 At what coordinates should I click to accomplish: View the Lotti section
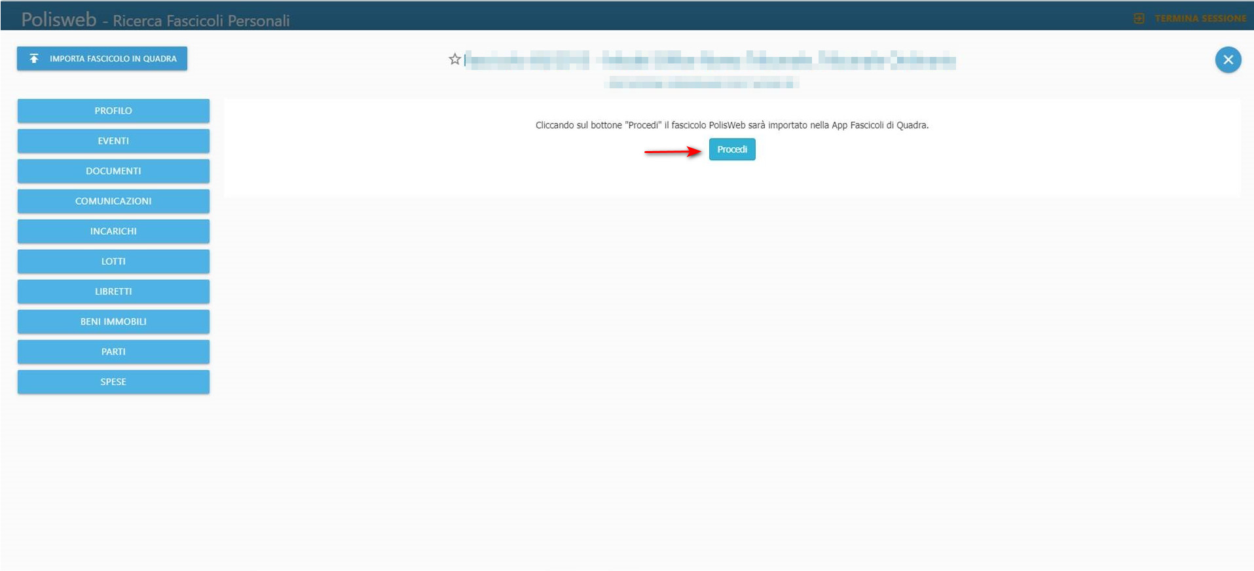(113, 261)
